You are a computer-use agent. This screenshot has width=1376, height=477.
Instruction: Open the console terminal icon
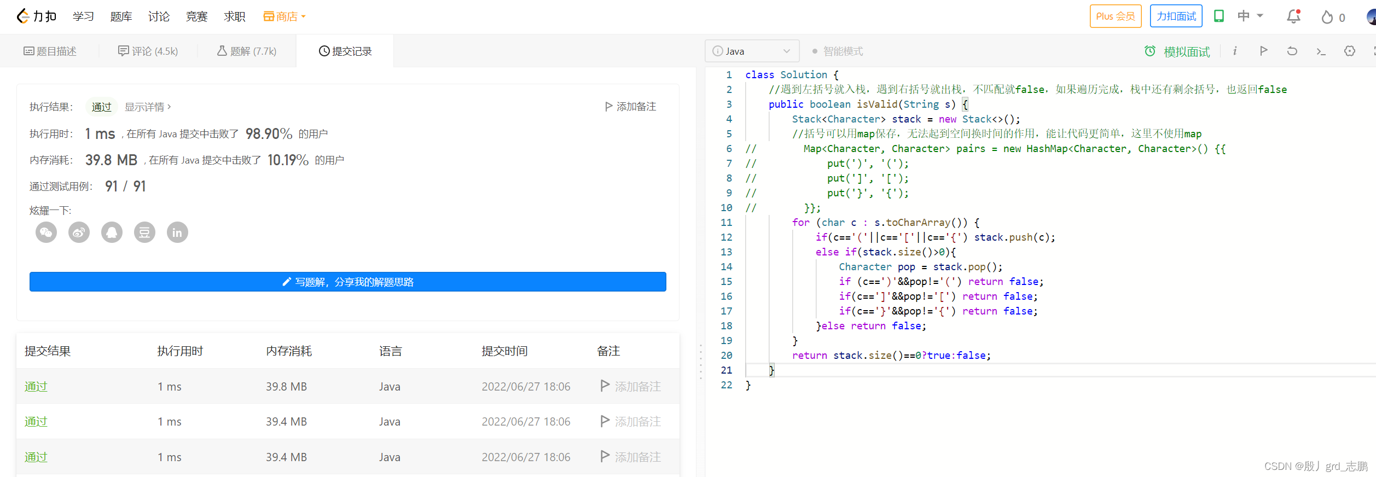click(1321, 51)
